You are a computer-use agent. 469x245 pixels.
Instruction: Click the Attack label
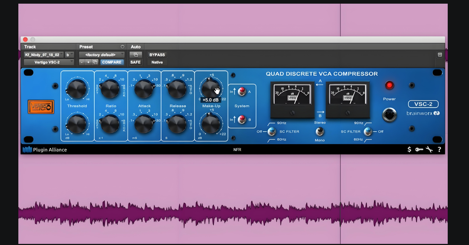[145, 106]
